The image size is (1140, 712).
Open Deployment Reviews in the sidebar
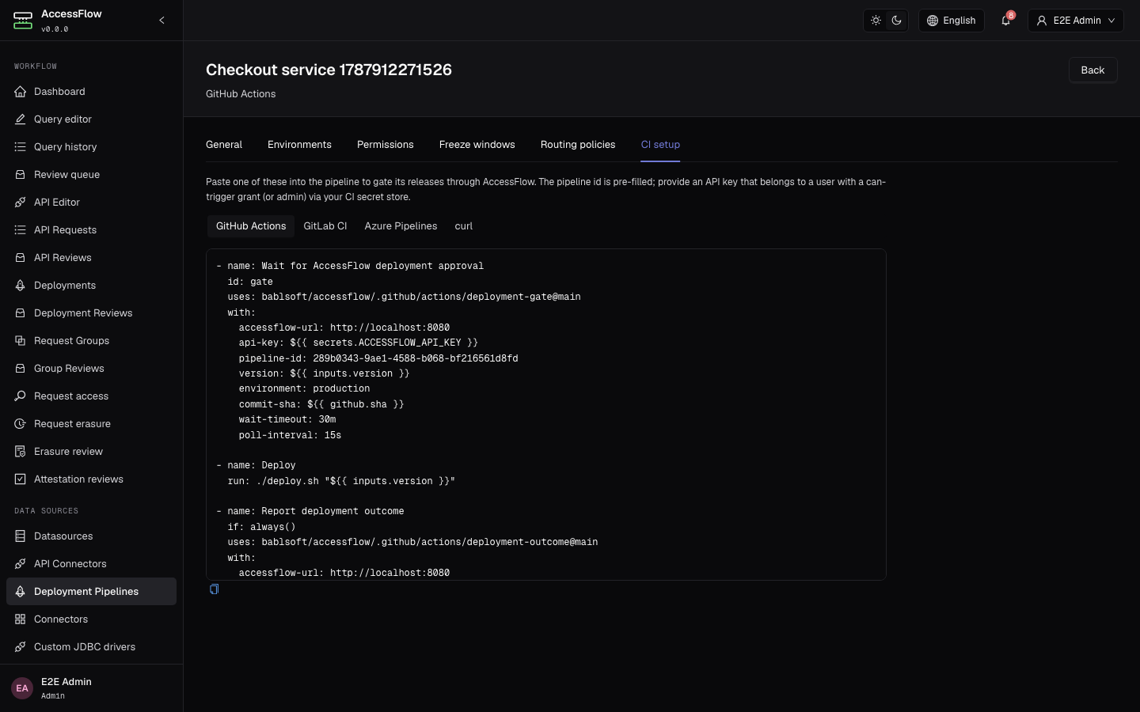pos(91,313)
